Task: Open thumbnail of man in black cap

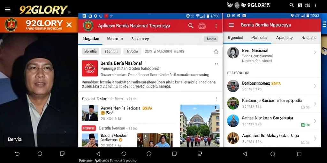Action: click(90, 113)
